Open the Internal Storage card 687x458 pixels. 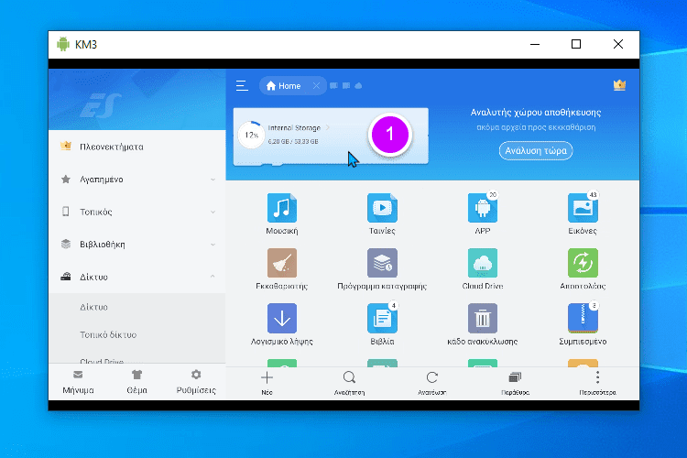[331, 136]
